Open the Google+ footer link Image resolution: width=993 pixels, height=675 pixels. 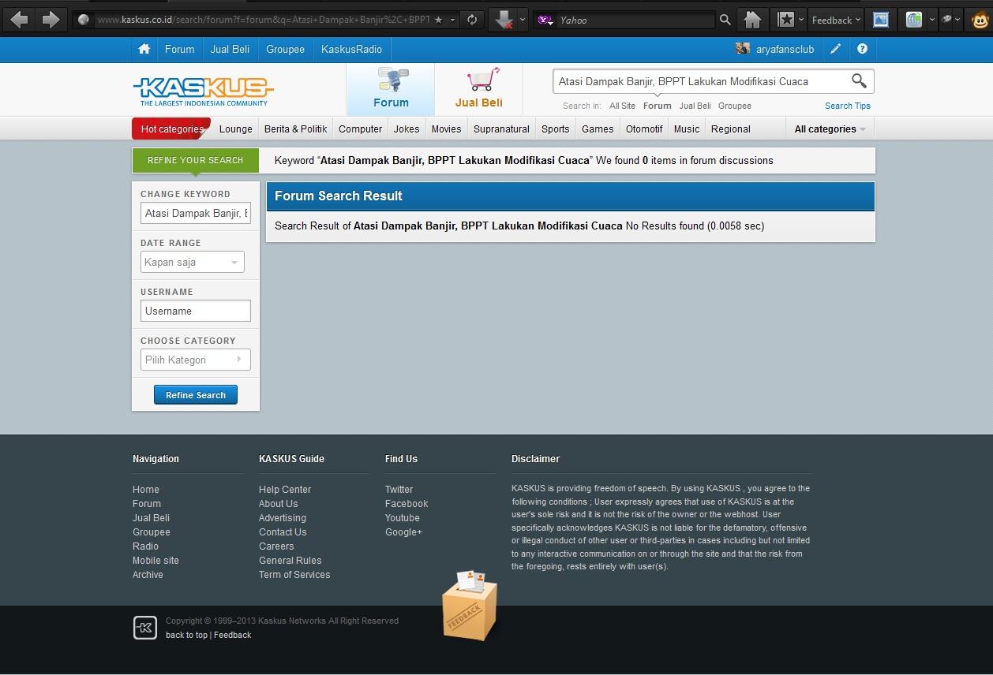click(x=403, y=532)
